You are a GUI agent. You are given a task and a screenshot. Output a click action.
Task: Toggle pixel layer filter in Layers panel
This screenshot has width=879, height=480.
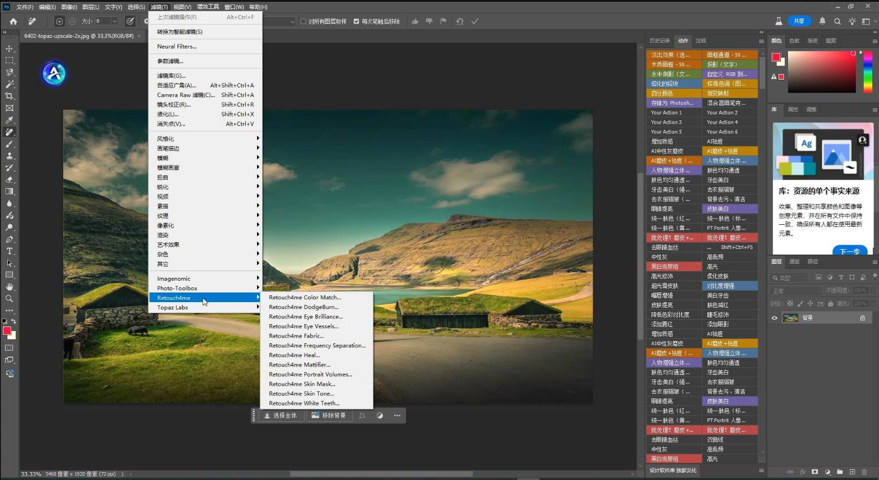[819, 277]
